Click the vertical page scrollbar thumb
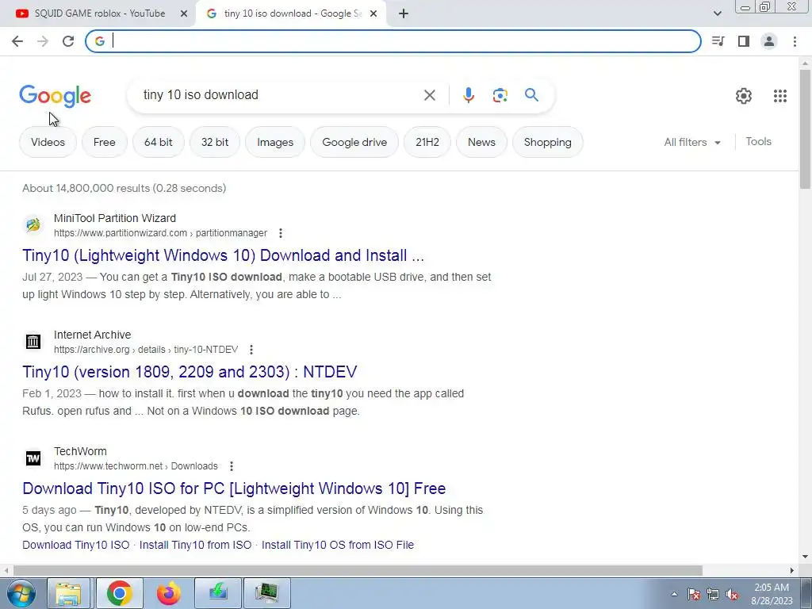Screen dimensions: 812x609 [806, 128]
